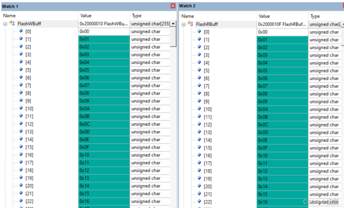Select the [8] element label in Watch 1

(28, 93)
